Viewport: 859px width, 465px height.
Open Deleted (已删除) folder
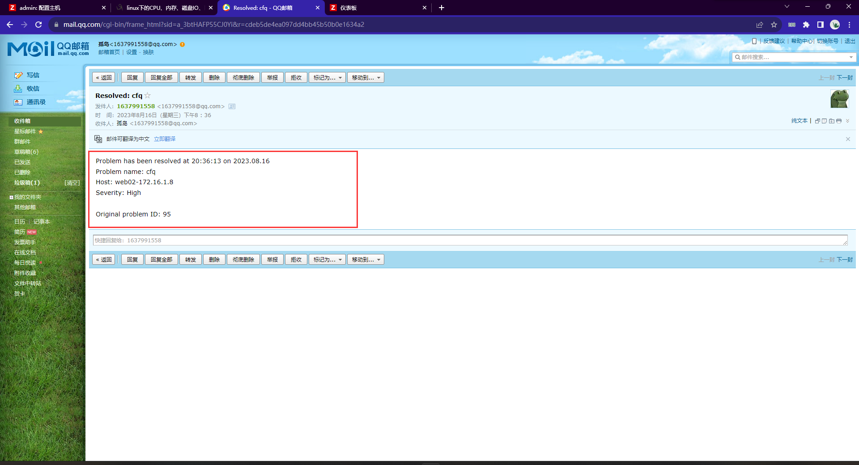(x=22, y=173)
